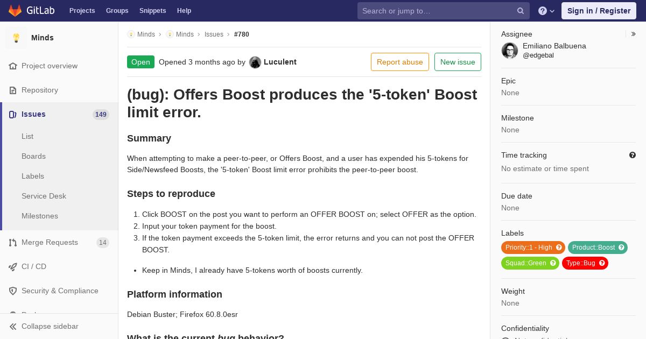
Task: Click 'Debian Buster; Firefox 60.8.0esr' text
Action: (x=182, y=315)
